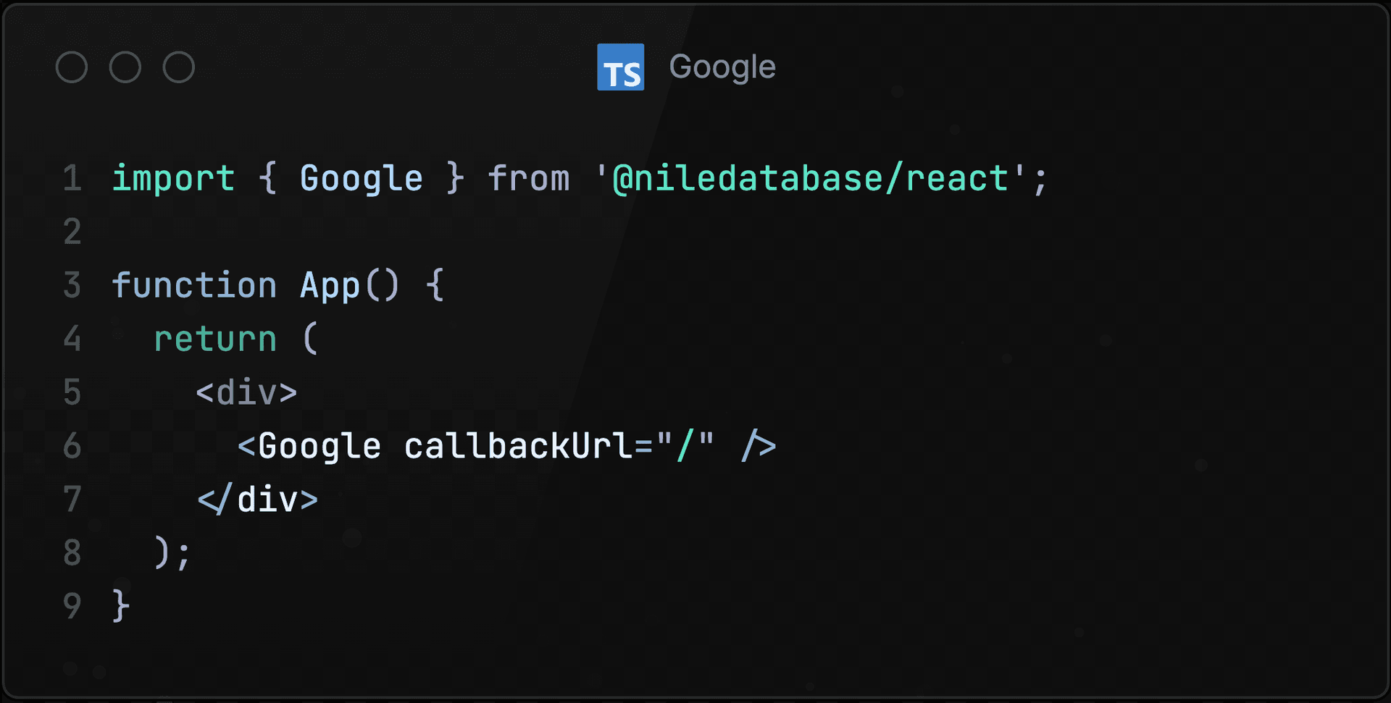Click the leftmost window circle button
Screen dimensions: 1391x703
pos(72,67)
